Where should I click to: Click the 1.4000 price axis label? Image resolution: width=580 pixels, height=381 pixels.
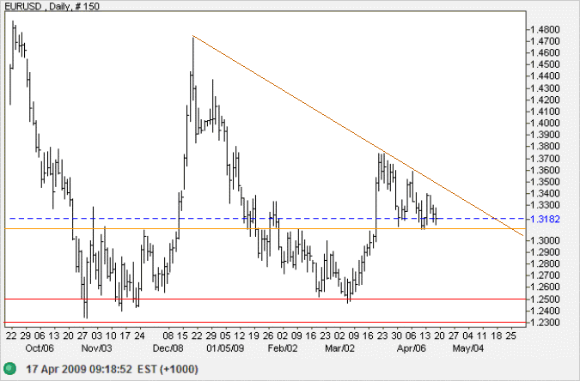click(x=546, y=123)
